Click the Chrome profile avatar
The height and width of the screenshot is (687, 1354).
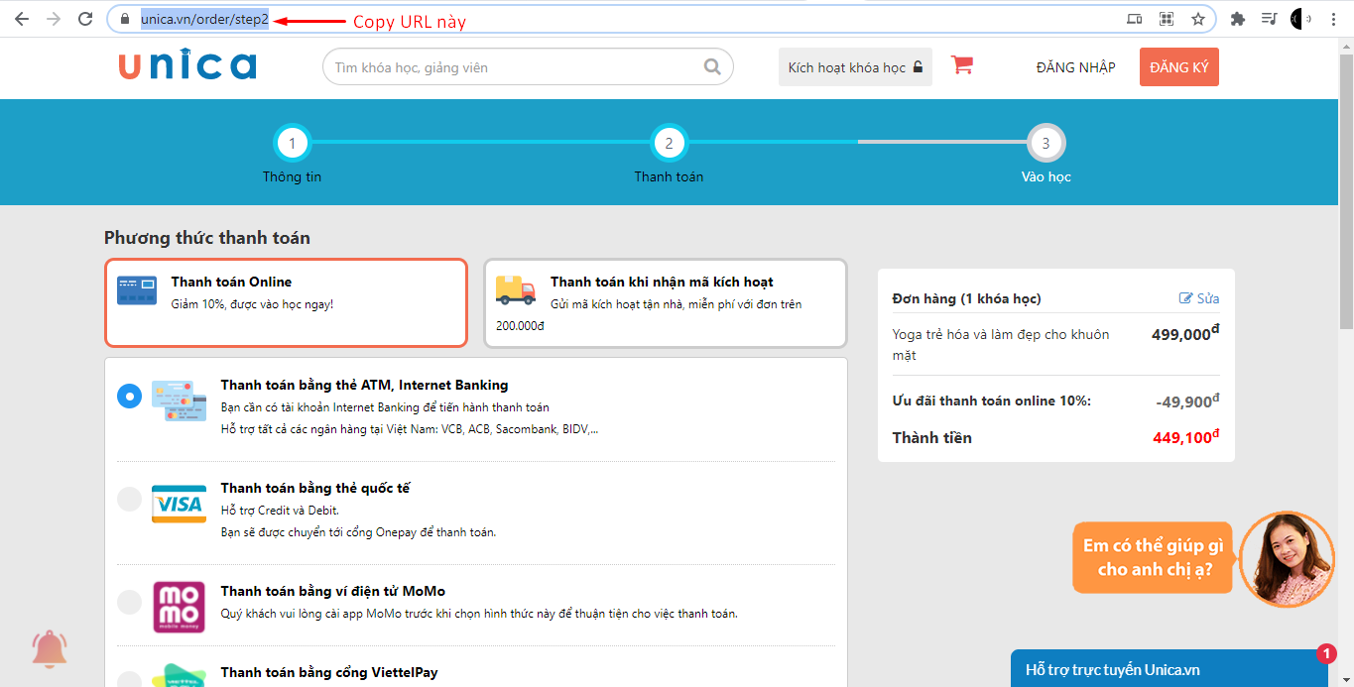click(1300, 19)
